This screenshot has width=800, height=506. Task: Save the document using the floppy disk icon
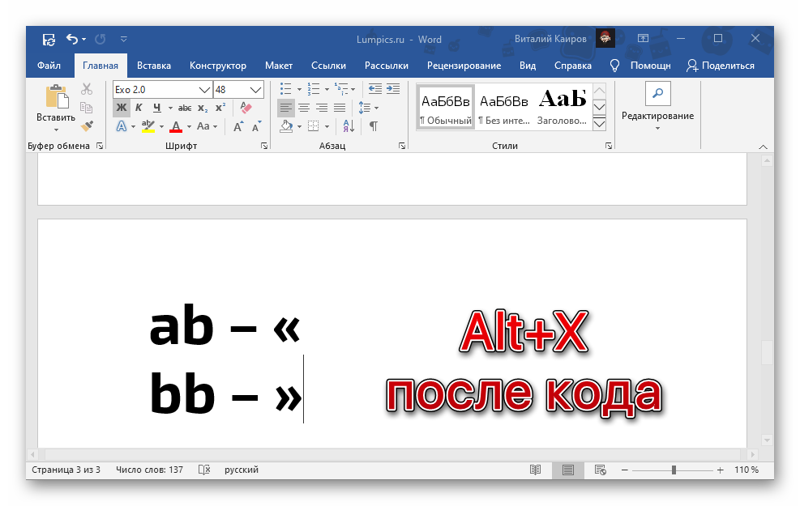49,39
